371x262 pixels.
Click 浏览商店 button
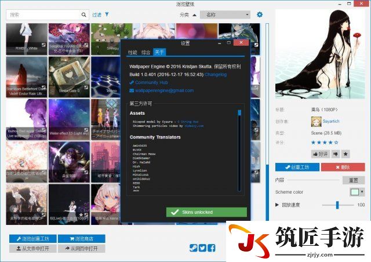point(81,239)
